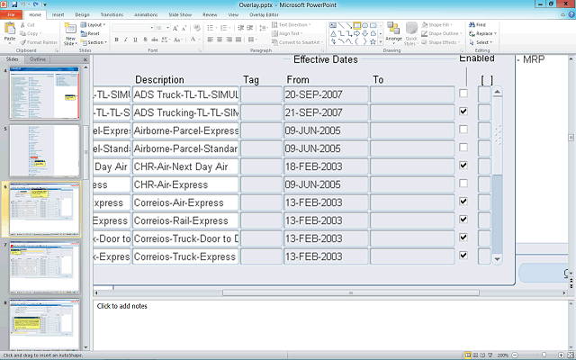Open the Layout dropdown in Slides group
The height and width of the screenshot is (360, 576).
point(95,24)
